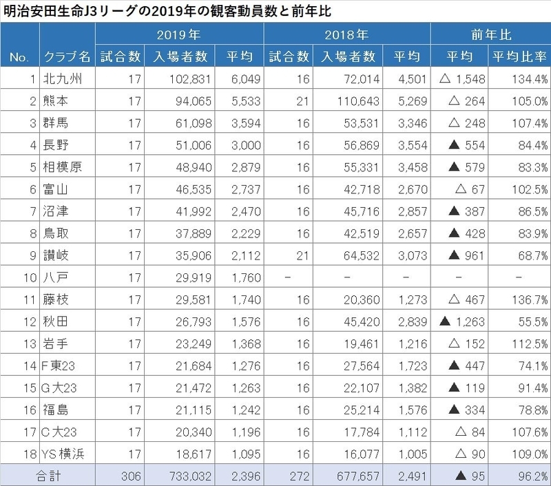The width and height of the screenshot is (551, 486).
Task: Click the "No." column header
Action: coord(19,57)
